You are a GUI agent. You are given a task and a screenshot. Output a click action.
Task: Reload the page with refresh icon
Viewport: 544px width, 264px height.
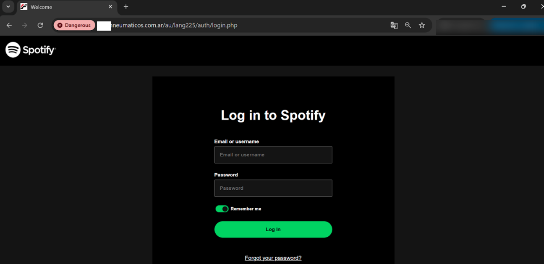click(x=40, y=25)
